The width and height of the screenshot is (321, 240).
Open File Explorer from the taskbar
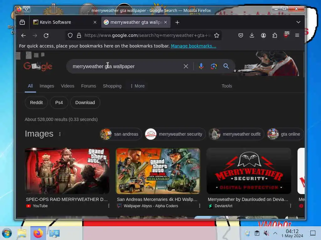22,233
